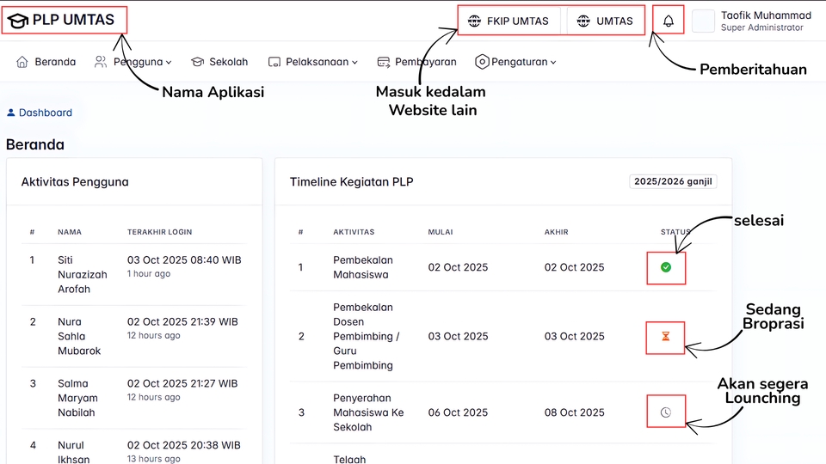This screenshot has width=826, height=464.
Task: Click the AKHIR column header
Action: (557, 232)
